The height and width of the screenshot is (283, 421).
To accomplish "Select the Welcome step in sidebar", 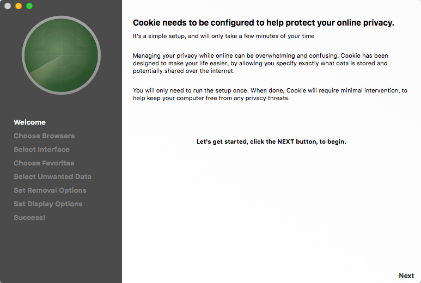I will [x=29, y=122].
